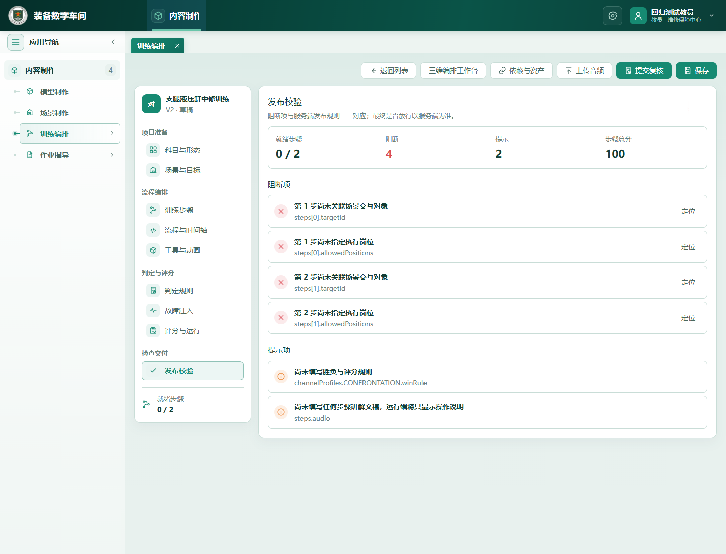This screenshot has width=726, height=554.
Task: Click the red error icon for steps[0].targetId
Action: tap(281, 212)
